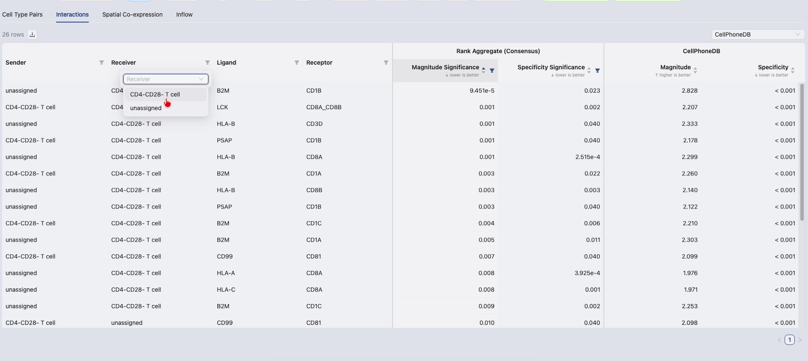Switch to the Cell Type Pairs tab
The width and height of the screenshot is (808, 361).
click(x=23, y=14)
